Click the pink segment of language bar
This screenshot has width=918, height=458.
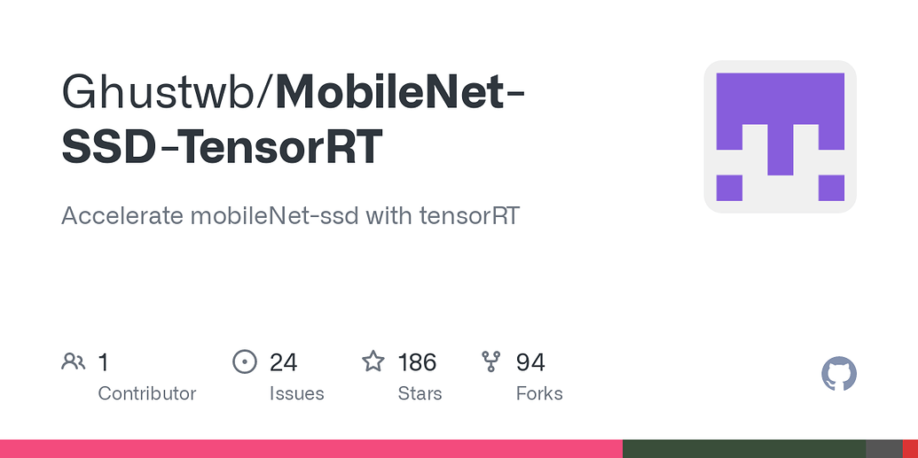pyautogui.click(x=310, y=449)
